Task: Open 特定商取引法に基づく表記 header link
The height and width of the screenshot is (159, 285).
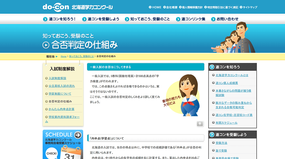Action: 221,7
